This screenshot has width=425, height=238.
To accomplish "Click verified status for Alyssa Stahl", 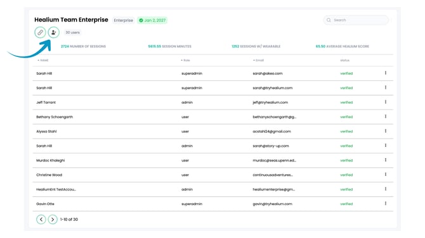I will 346,132.
